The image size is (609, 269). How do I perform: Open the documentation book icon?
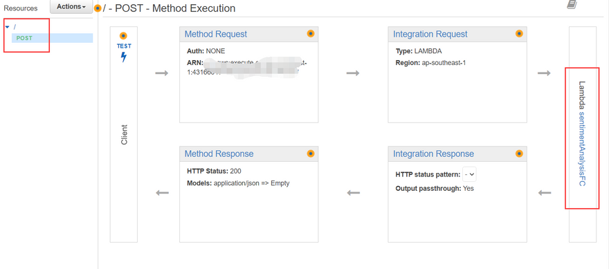572,4
